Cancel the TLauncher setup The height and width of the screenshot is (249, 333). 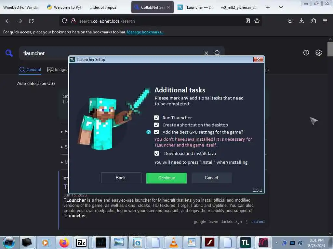coord(211,178)
